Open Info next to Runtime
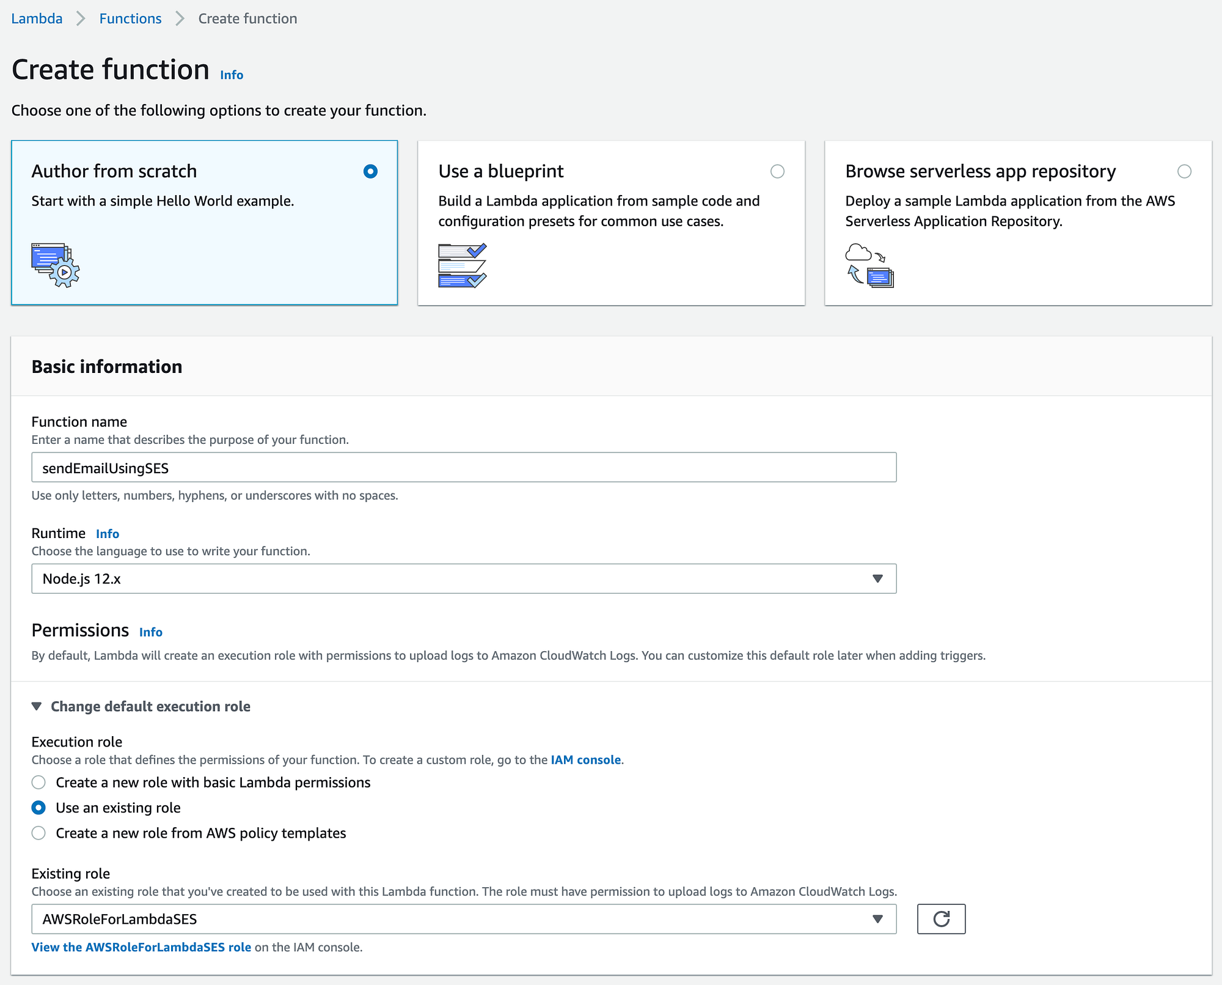This screenshot has width=1222, height=985. (108, 533)
